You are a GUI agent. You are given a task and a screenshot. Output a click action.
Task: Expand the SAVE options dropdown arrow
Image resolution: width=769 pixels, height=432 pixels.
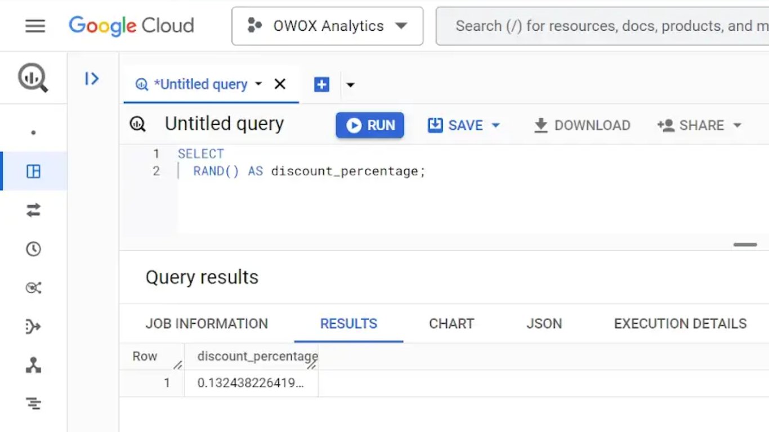(496, 125)
